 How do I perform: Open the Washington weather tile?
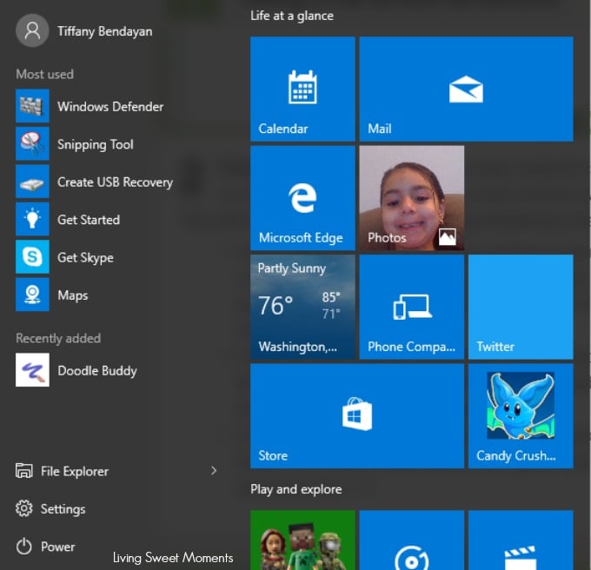(302, 307)
